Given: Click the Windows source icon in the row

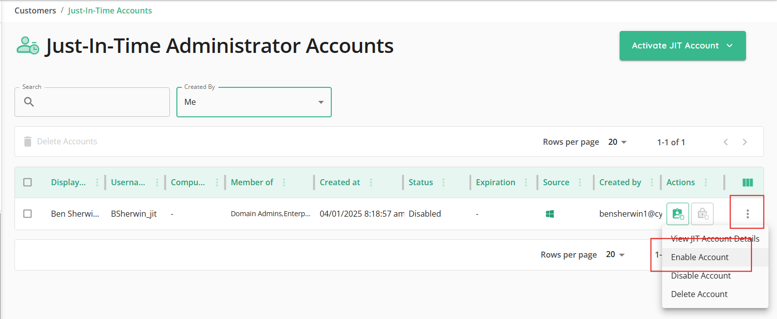Looking at the screenshot, I should tap(550, 214).
